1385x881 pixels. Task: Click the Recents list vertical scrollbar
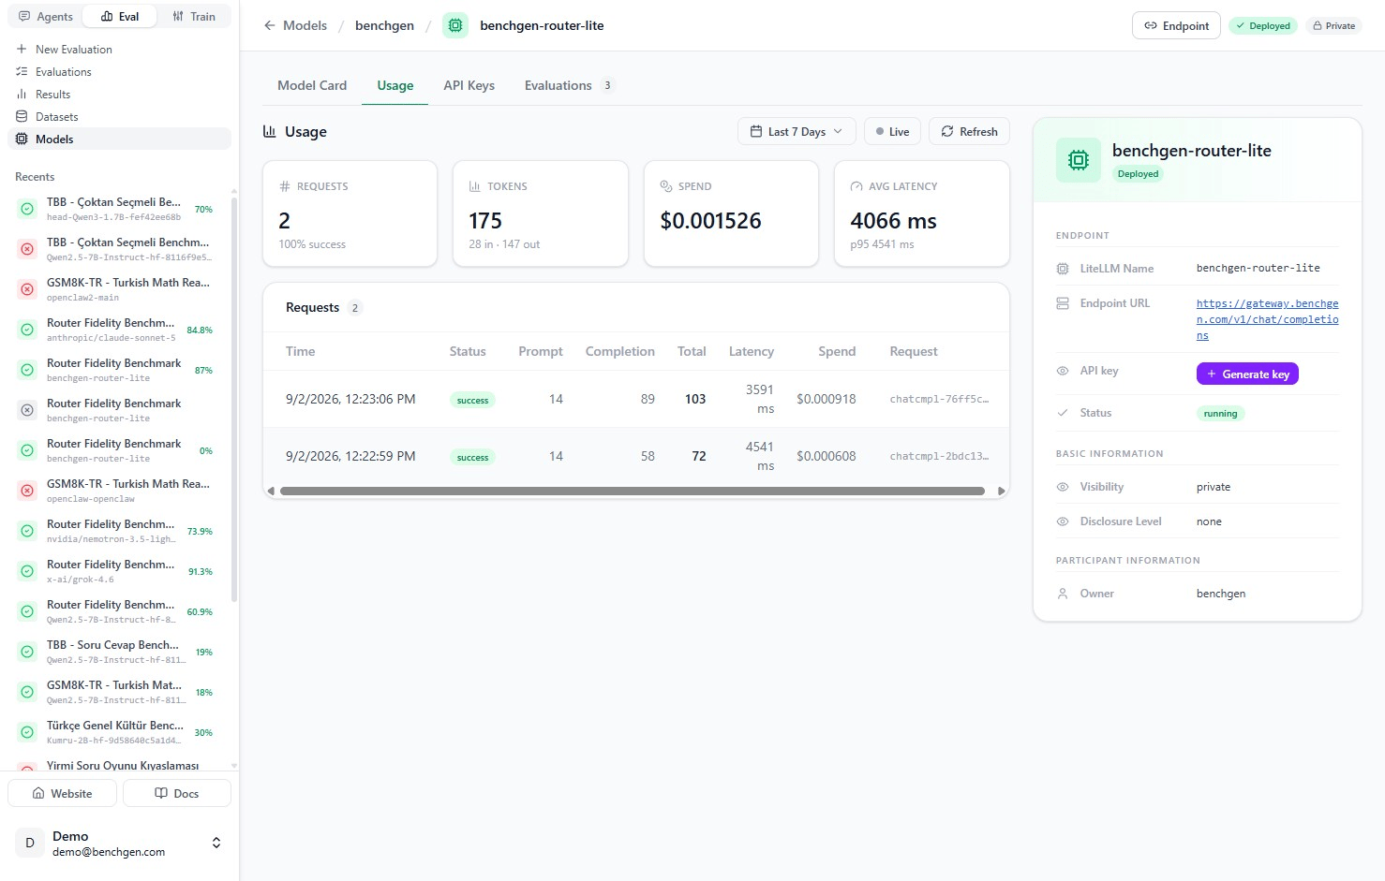[233, 398]
